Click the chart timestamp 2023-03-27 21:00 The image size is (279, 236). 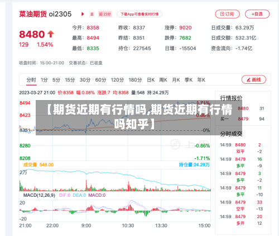[37, 93]
